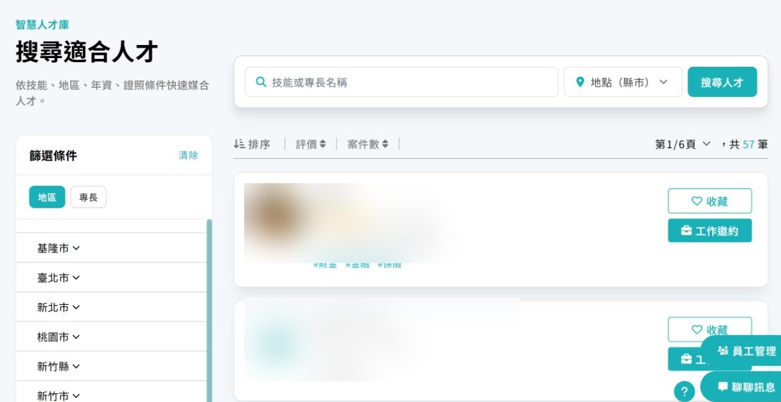Screen dimensions: 781x402
Task: Click the 搜尋人才 button
Action: 722,82
